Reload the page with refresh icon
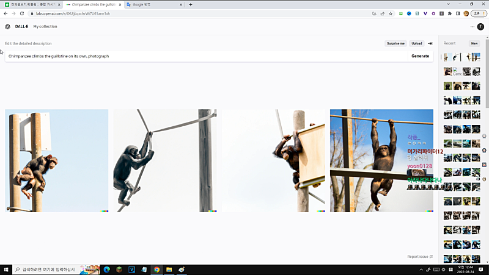 click(22, 13)
